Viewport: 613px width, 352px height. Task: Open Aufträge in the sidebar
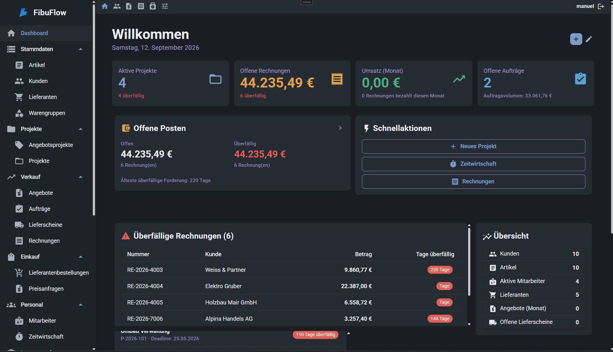click(46, 209)
